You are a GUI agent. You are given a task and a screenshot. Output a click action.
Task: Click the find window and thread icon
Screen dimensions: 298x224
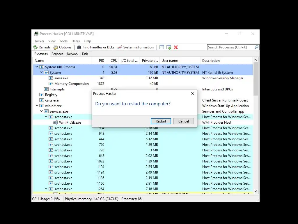click(168, 47)
